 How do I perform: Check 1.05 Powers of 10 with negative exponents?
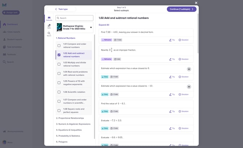[59, 83]
